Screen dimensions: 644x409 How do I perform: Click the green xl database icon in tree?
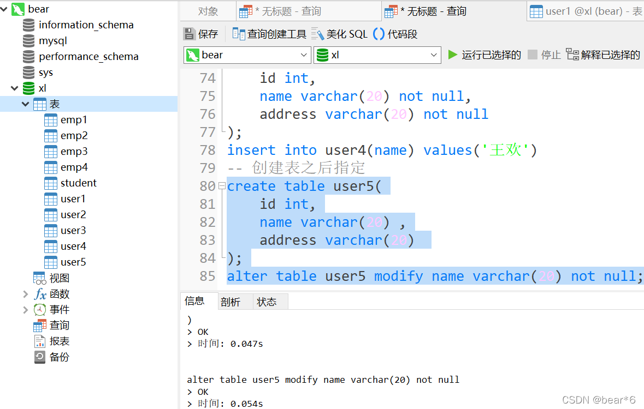point(29,88)
